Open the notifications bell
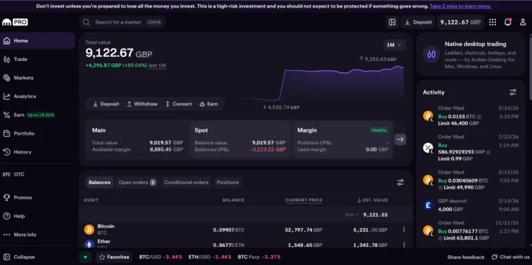This screenshot has width=532, height=265. 508,22
